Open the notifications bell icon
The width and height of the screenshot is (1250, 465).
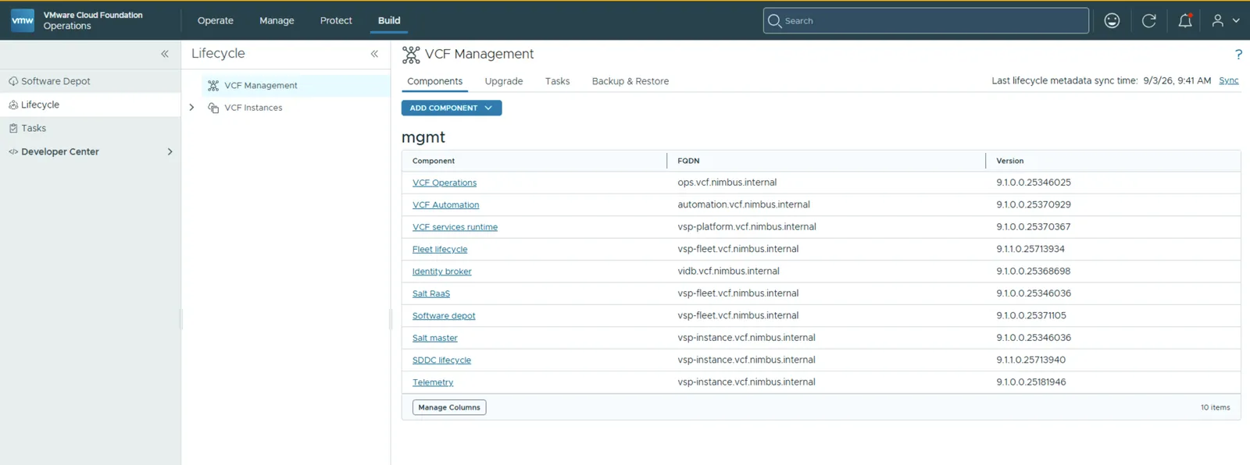coord(1185,21)
